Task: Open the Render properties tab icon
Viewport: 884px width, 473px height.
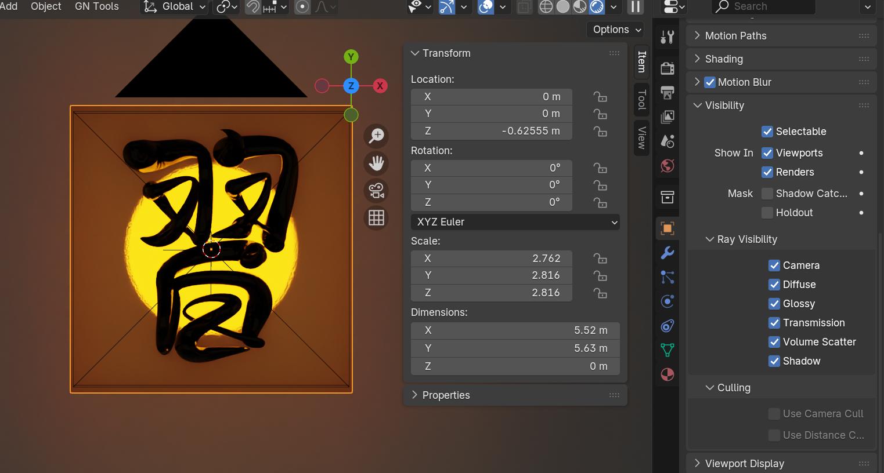Action: pyautogui.click(x=667, y=68)
